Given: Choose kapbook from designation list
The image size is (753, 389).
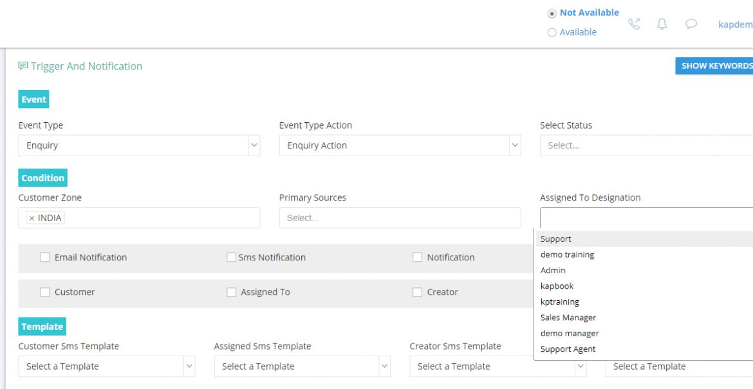Looking at the screenshot, I should [644, 286].
